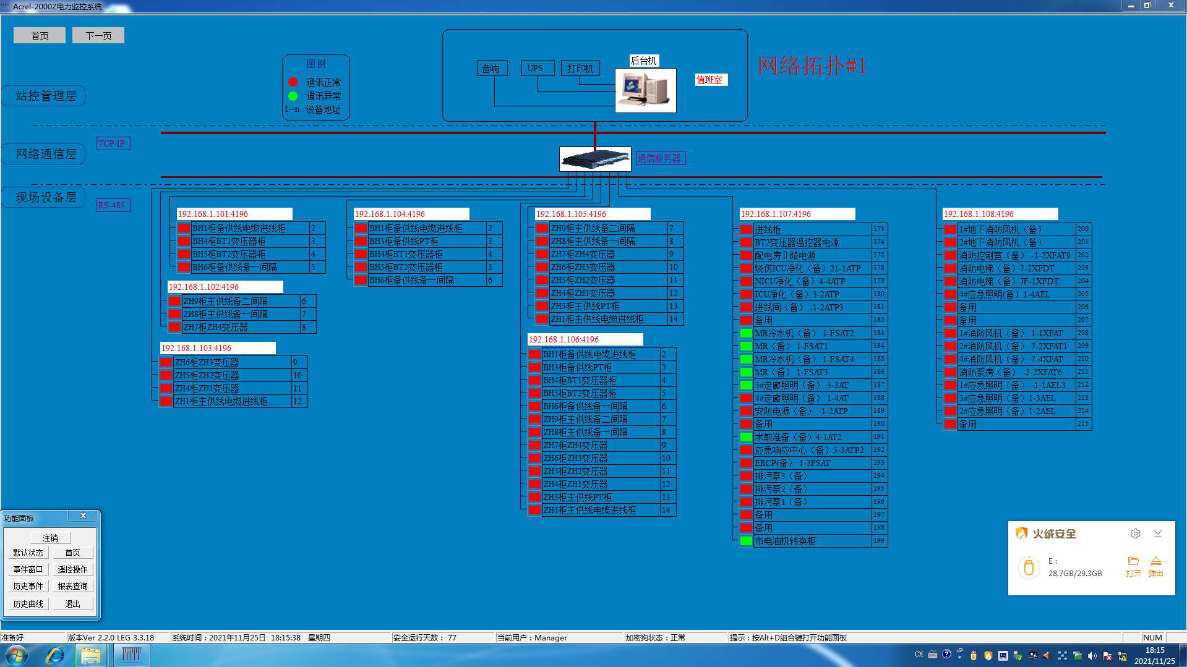Open Huorong security settings gear
The height and width of the screenshot is (667, 1187).
point(1135,533)
